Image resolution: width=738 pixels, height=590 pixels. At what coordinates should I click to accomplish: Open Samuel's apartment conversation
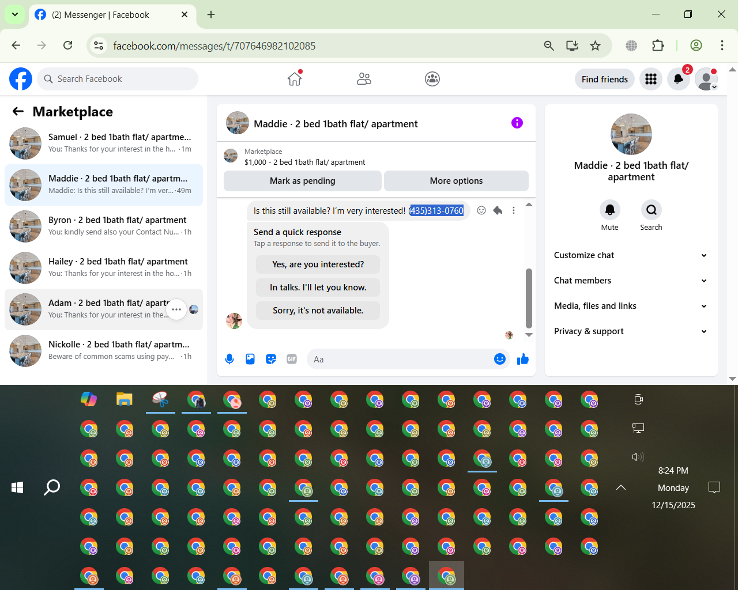(x=104, y=143)
